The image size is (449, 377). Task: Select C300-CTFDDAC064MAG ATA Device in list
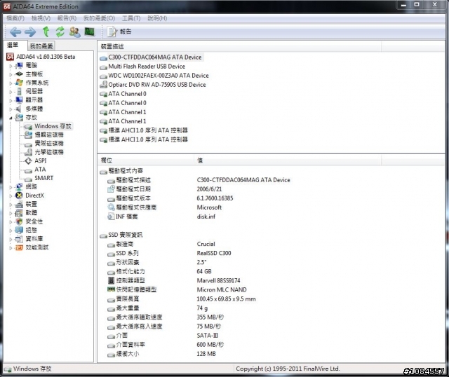coord(154,57)
